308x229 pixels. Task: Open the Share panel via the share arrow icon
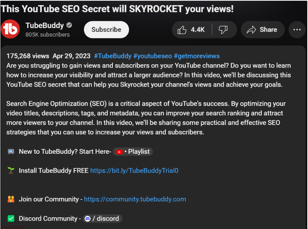[252, 30]
